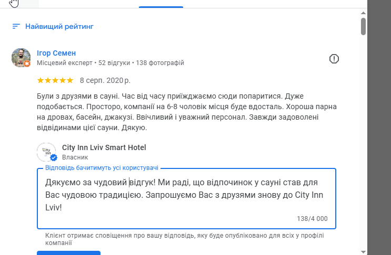Open the Найвищий рейтинг sort filter
The width and height of the screenshot is (391, 255).
[53, 26]
